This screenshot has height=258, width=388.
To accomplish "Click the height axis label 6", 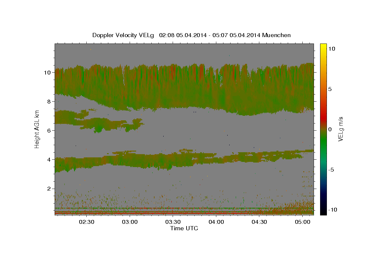I will point(49,131).
